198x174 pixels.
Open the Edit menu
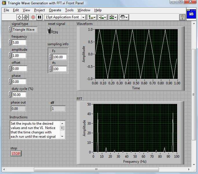pyautogui.click(x=16, y=10)
